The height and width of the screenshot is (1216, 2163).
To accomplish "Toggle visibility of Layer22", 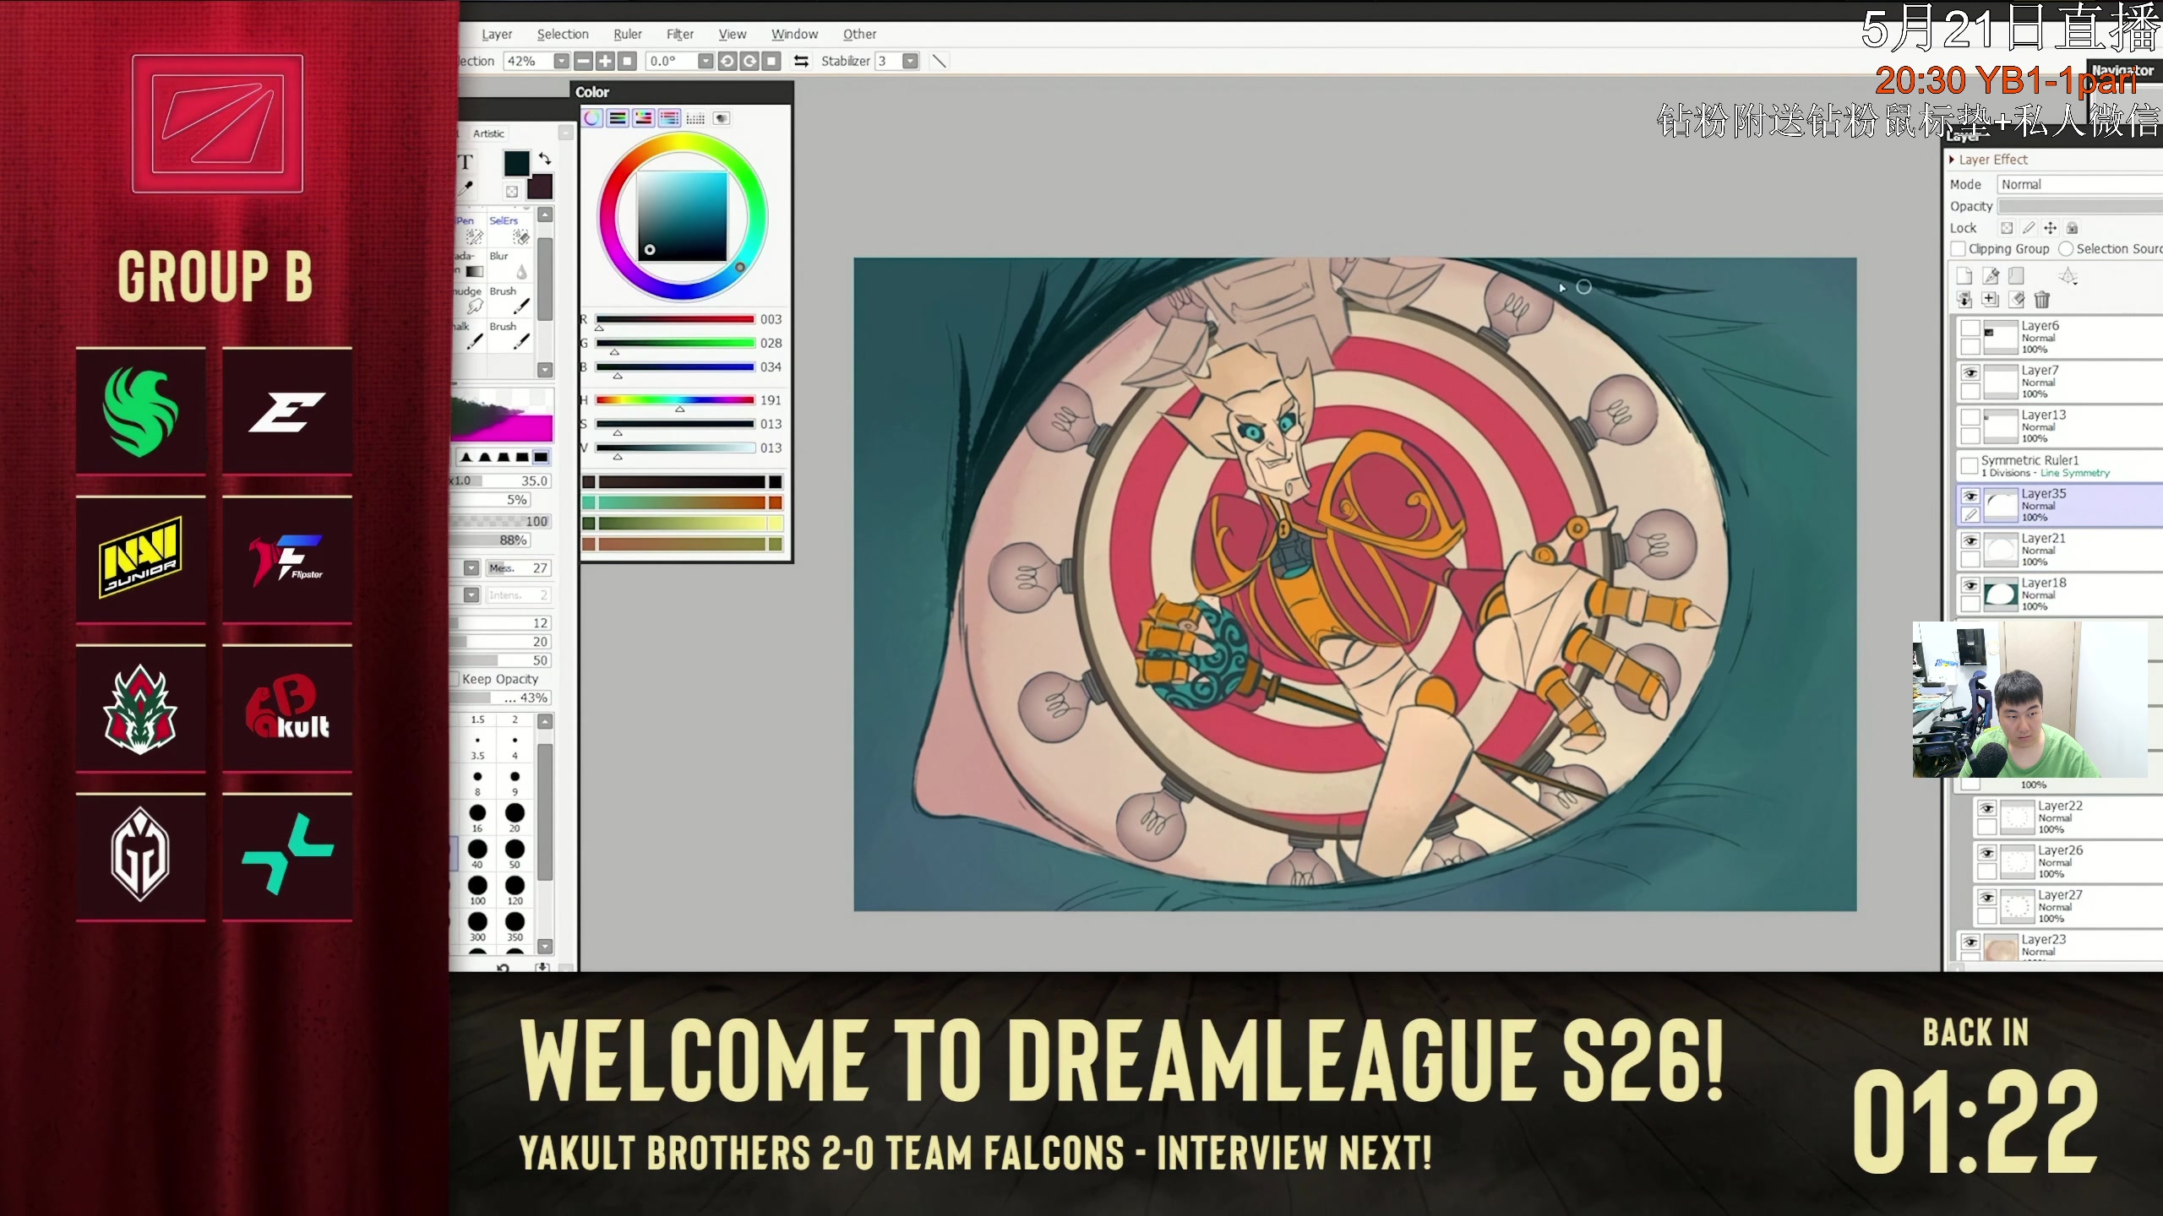I will pos(1987,808).
